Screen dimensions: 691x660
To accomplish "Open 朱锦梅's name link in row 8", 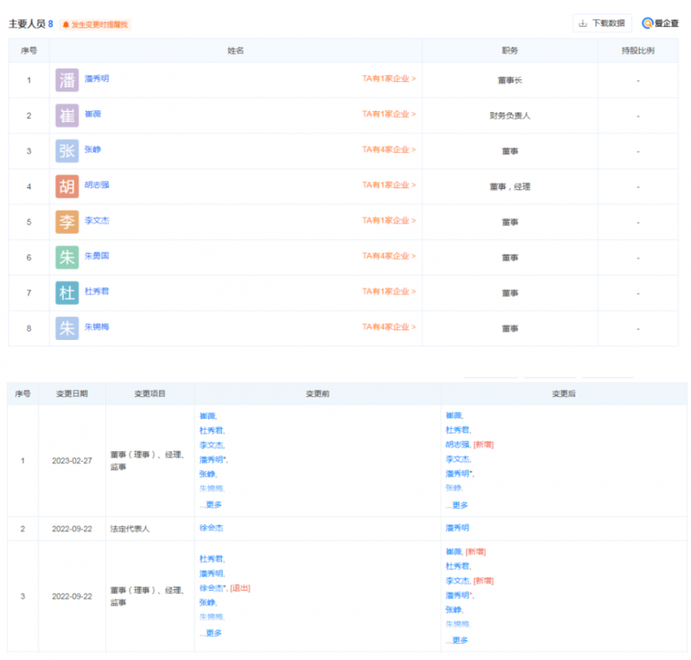I will tap(97, 327).
